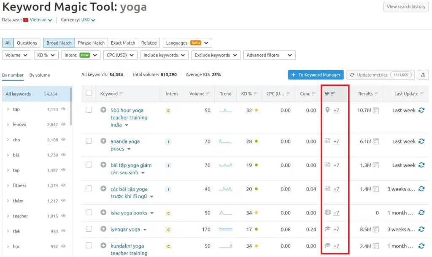The height and width of the screenshot is (257, 432).
Task: Open 'ananda yoga poses' keyword link
Action: point(125,145)
